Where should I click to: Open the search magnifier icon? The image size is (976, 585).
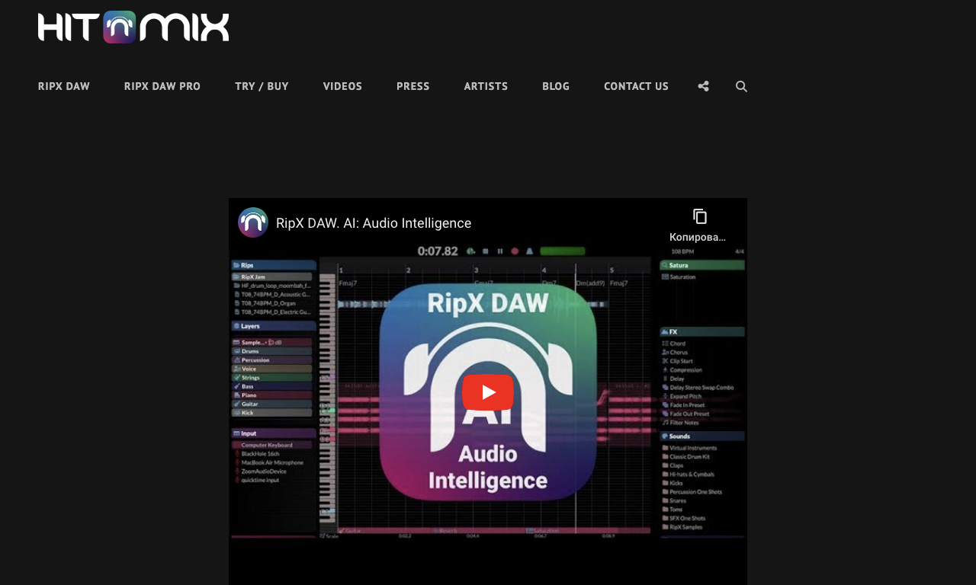pyautogui.click(x=741, y=87)
